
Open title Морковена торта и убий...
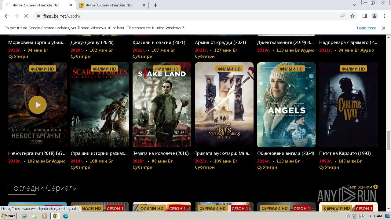click(x=37, y=42)
